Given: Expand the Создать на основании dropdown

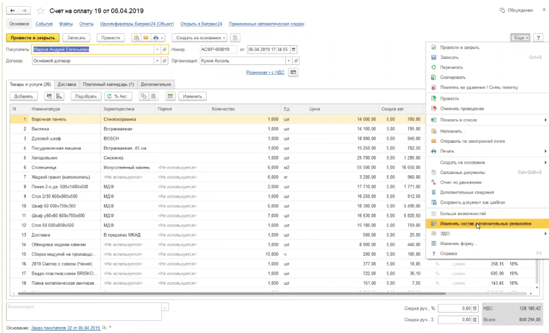Looking at the screenshot, I should (200, 38).
